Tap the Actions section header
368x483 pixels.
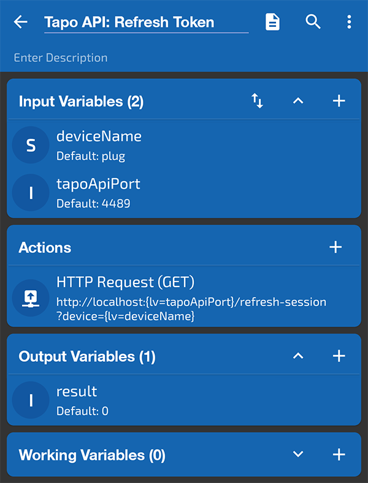pos(45,248)
